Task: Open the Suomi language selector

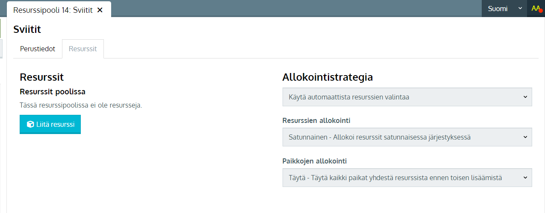Action: coord(504,9)
